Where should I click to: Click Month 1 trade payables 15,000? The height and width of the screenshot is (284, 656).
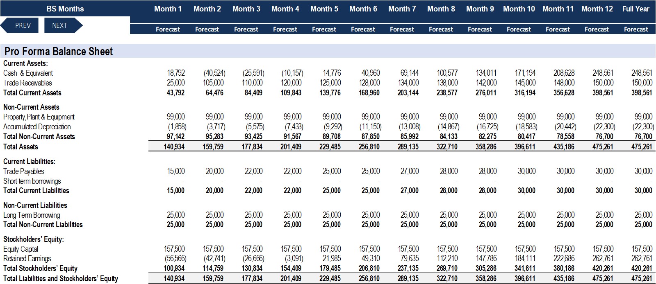tap(176, 171)
